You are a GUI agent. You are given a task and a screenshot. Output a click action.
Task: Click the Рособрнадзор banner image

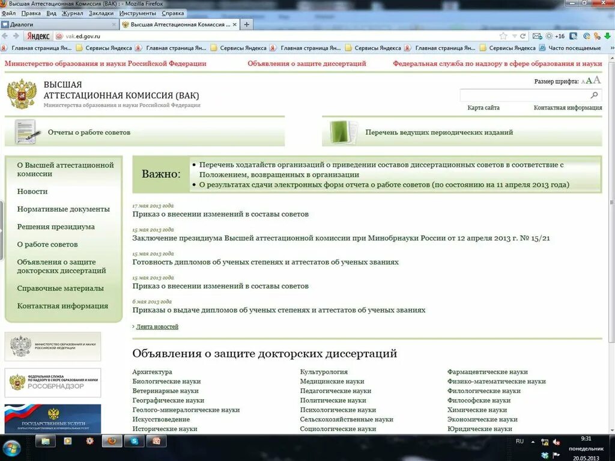[53, 382]
